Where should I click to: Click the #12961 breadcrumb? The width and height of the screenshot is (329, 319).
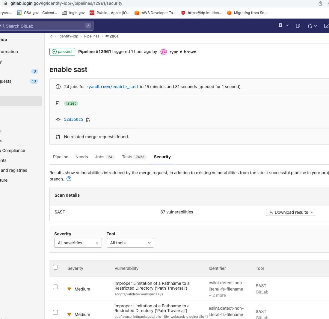[x=112, y=36]
